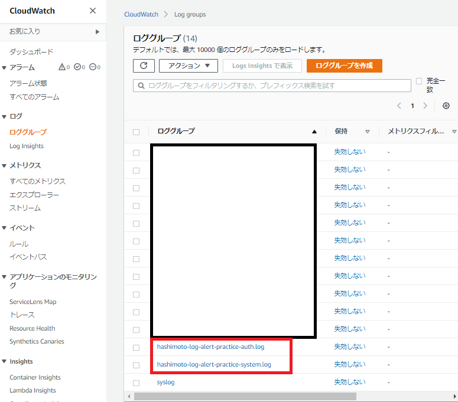Enable the 完全一致 exact match checkbox

(419, 81)
